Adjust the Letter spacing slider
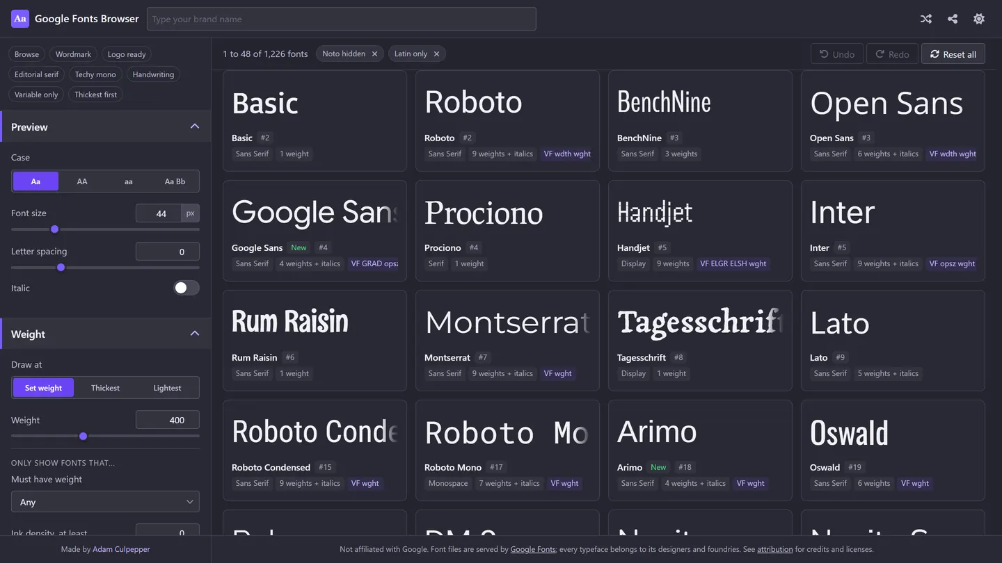This screenshot has height=563, width=1002. point(105,268)
